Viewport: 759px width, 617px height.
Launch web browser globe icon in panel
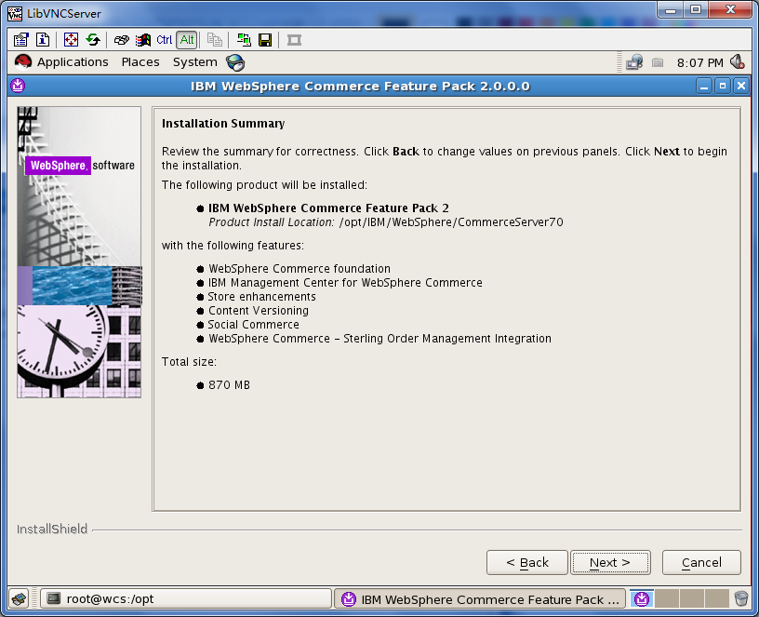pos(235,62)
